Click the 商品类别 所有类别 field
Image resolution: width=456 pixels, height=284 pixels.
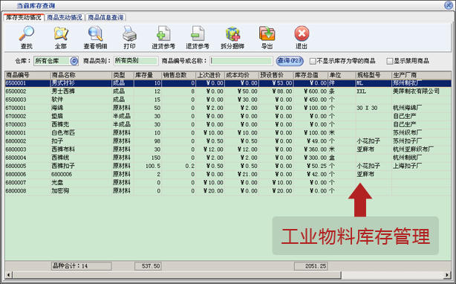[x=136, y=61]
